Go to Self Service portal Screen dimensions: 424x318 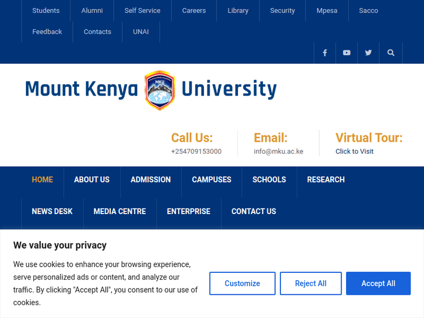(x=142, y=11)
